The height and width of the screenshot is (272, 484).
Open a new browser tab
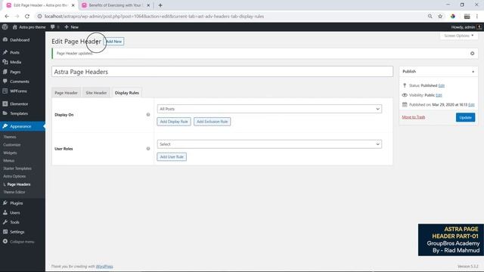tap(160, 5)
